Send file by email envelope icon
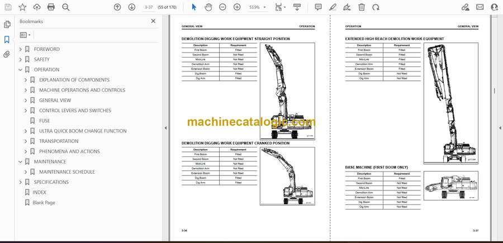The height and width of the screenshot is (243, 503). (x=480, y=7)
